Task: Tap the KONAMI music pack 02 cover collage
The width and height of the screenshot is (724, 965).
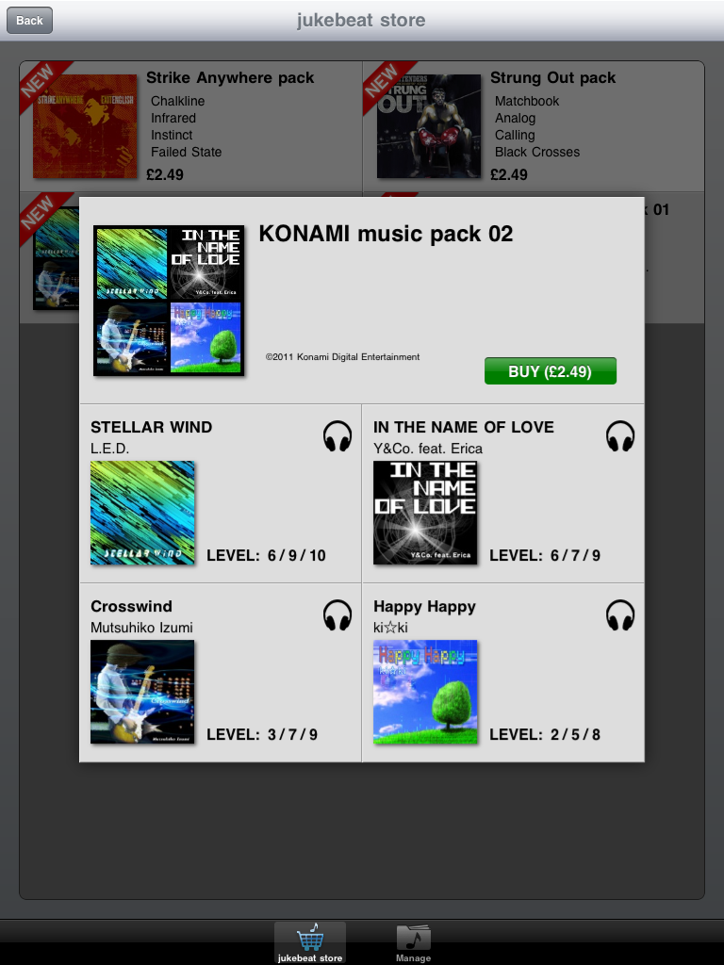Action: pos(169,301)
